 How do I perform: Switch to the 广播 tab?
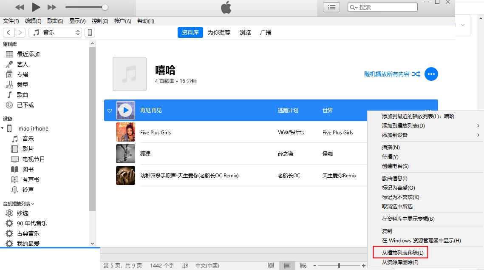tap(266, 32)
